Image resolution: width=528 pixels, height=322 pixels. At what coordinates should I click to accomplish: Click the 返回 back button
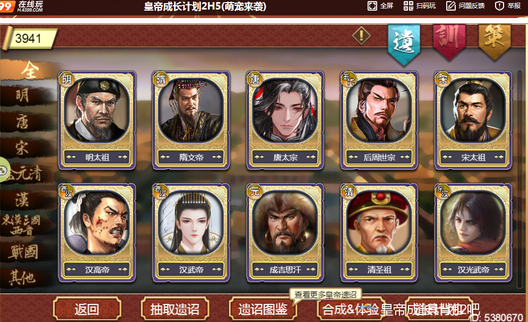(x=87, y=309)
